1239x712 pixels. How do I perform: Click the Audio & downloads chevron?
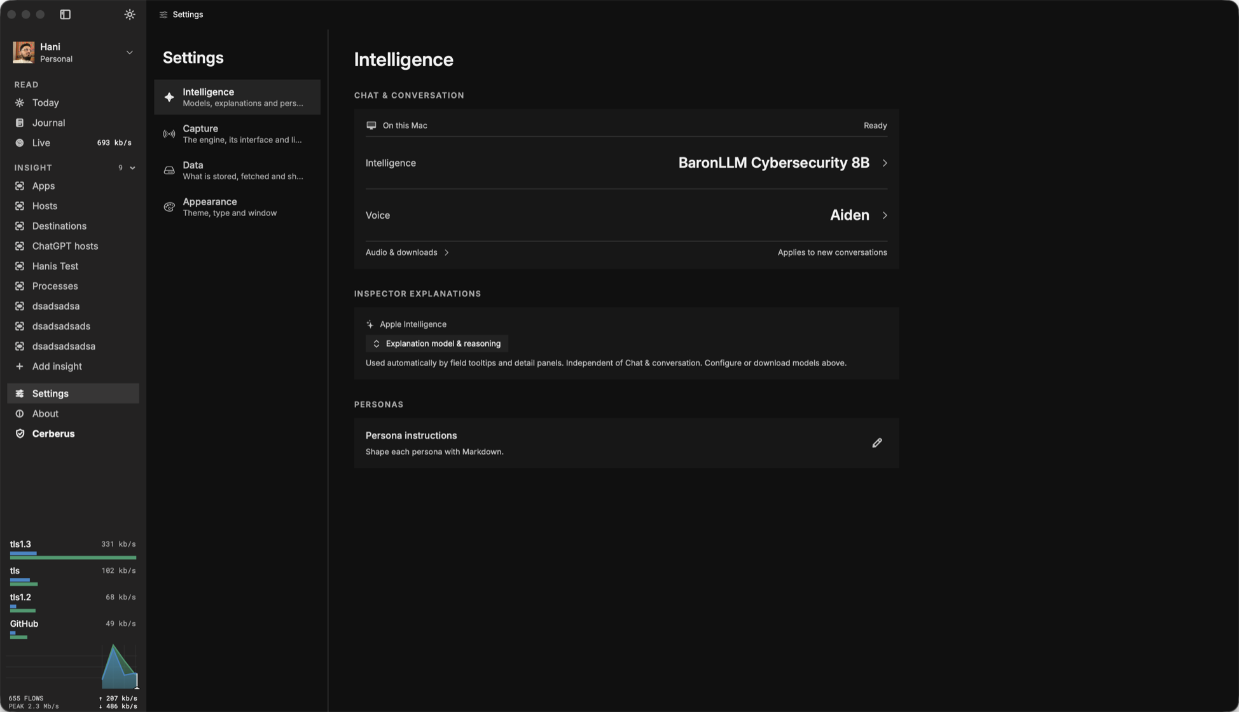(x=446, y=252)
